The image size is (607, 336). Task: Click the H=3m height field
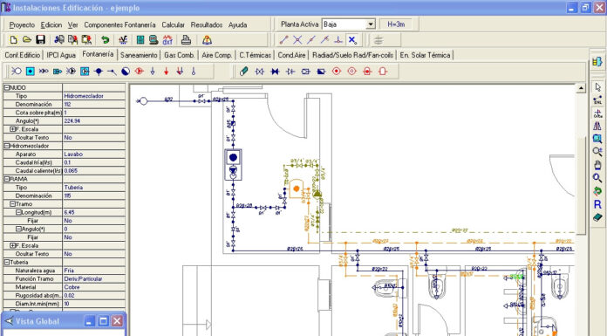click(396, 24)
